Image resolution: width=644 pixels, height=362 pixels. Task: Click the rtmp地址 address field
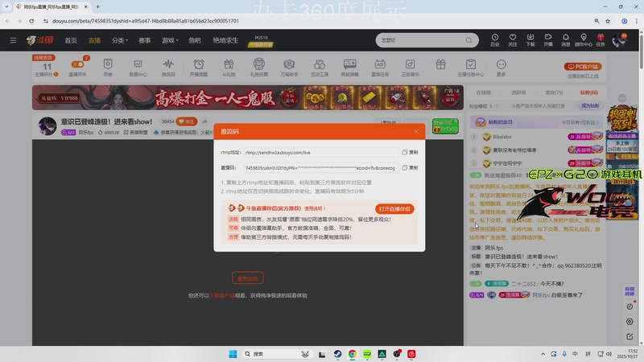coord(320,152)
